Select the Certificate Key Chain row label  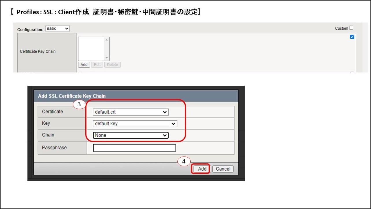click(x=38, y=51)
